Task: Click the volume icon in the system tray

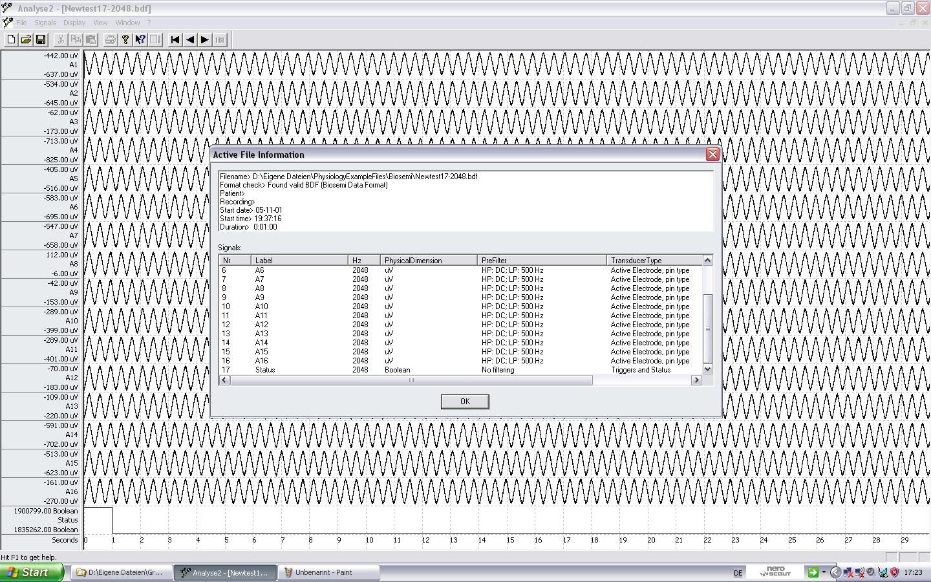Action: pos(870,572)
